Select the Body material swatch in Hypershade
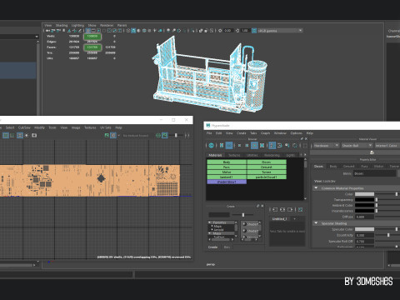The image size is (400, 300). point(227,162)
